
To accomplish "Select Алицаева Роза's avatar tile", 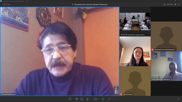I will pyautogui.click(x=166, y=36).
